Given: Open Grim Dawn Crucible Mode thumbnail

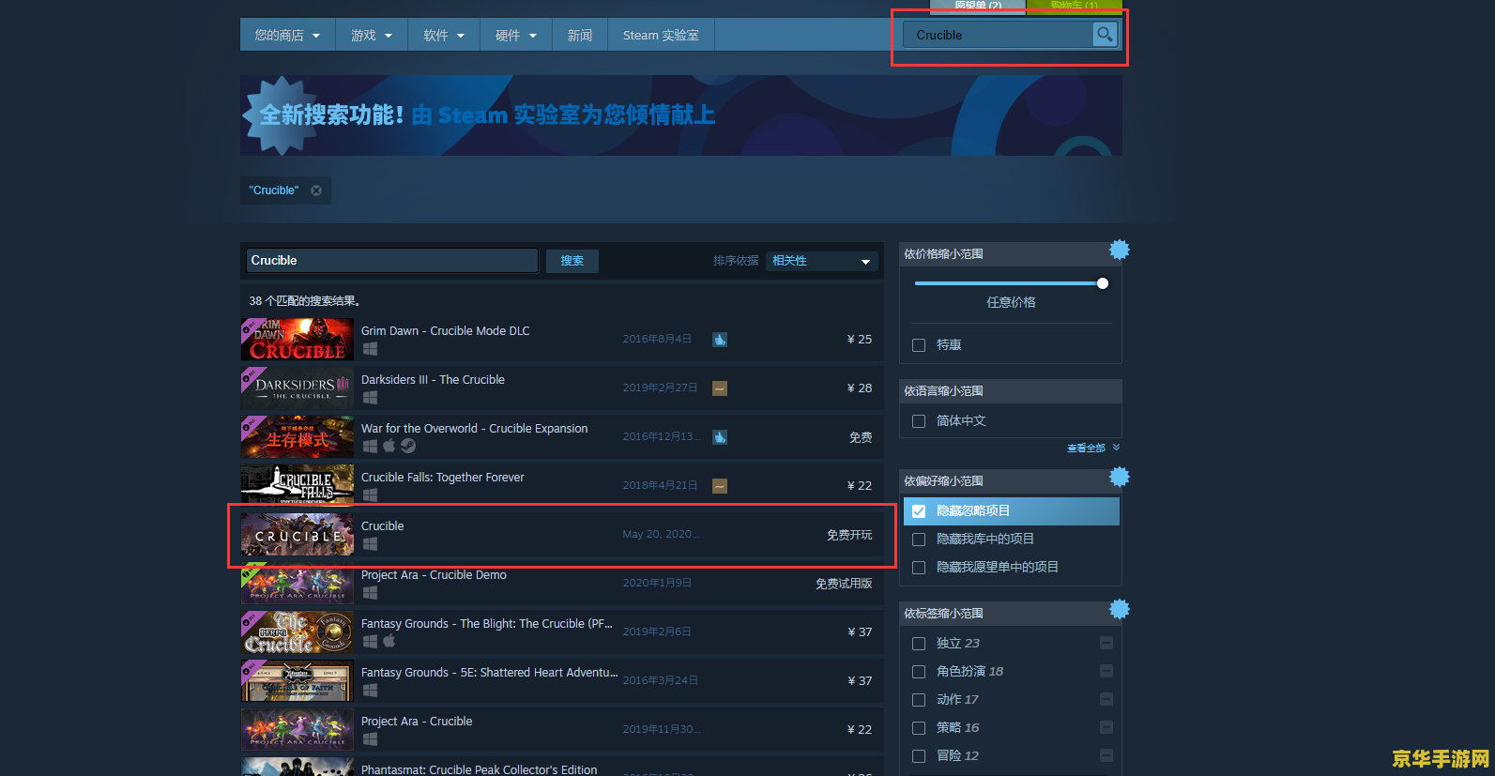Looking at the screenshot, I should click(297, 340).
